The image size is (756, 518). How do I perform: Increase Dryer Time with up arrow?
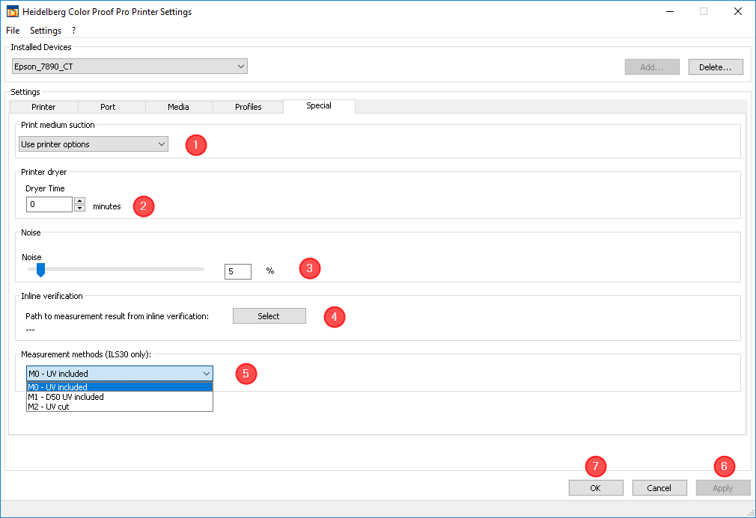[x=80, y=200]
